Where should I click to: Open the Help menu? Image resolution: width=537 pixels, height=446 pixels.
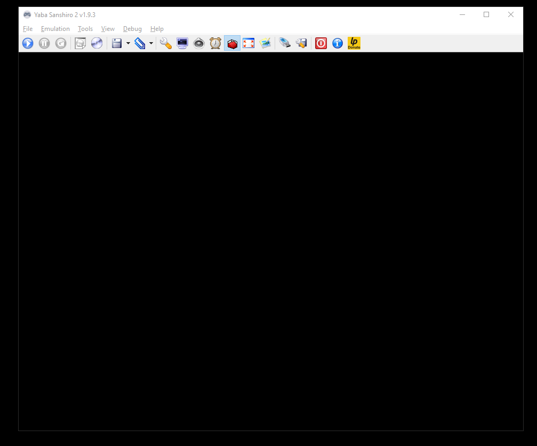coord(157,29)
